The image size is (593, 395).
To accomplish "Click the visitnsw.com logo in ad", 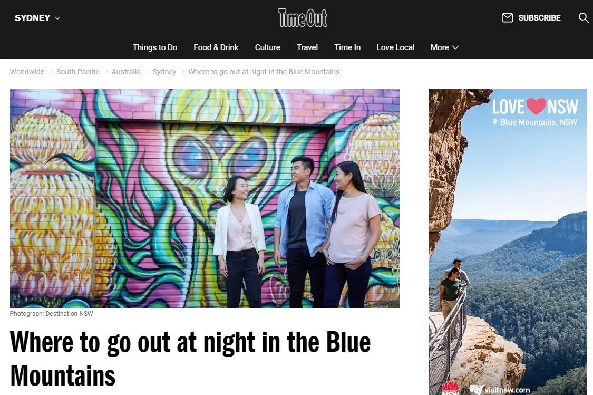I will point(500,390).
